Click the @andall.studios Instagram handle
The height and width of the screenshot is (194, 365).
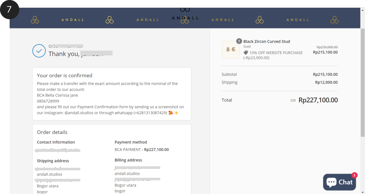point(78,113)
